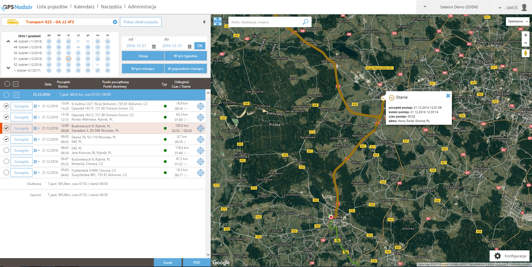Screen dimensions: 532x267
Task: Click the Street View pegman icon
Action: click(x=525, y=53)
